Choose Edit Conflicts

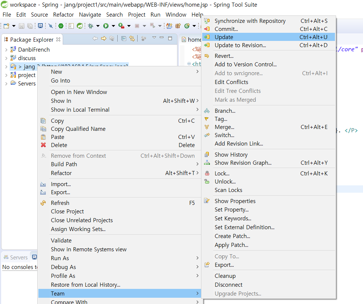[269, 82]
